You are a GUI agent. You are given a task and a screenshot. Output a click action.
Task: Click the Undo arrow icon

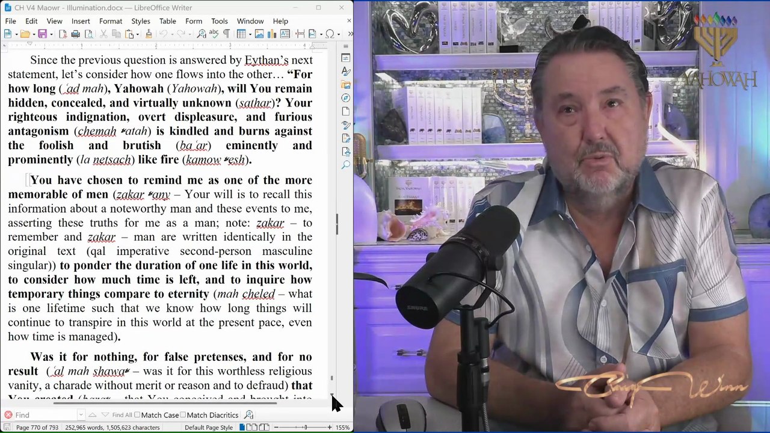[x=163, y=34]
